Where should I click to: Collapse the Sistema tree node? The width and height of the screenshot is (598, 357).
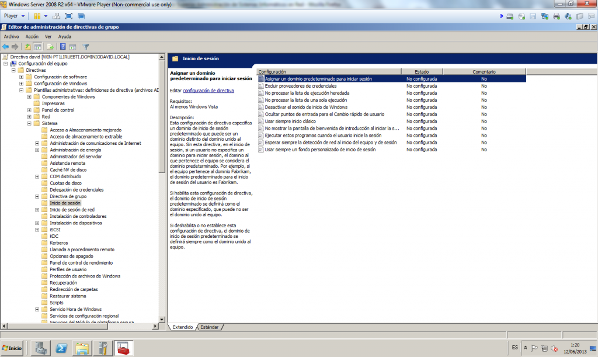tap(29, 123)
